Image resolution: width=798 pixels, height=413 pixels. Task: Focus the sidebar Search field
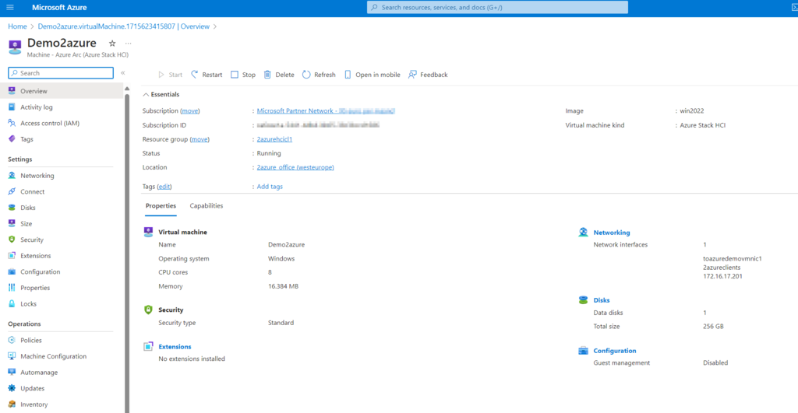(x=61, y=73)
